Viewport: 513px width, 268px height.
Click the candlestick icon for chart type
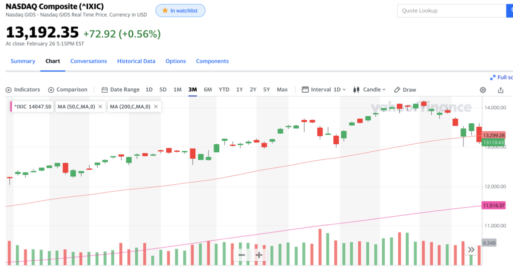[x=356, y=90]
